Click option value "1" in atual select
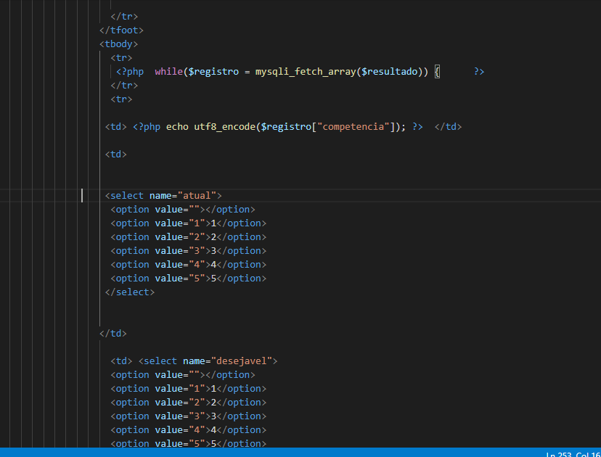Image resolution: width=601 pixels, height=457 pixels. pyautogui.click(x=188, y=223)
